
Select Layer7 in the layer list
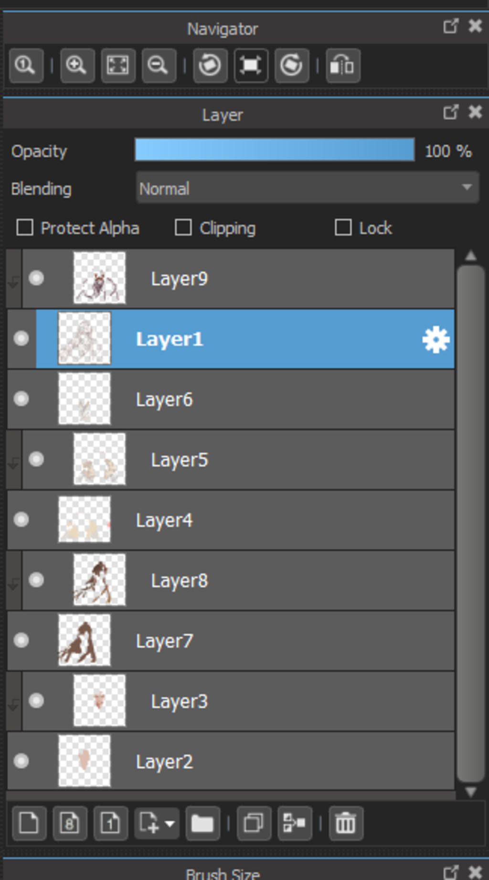coord(231,640)
